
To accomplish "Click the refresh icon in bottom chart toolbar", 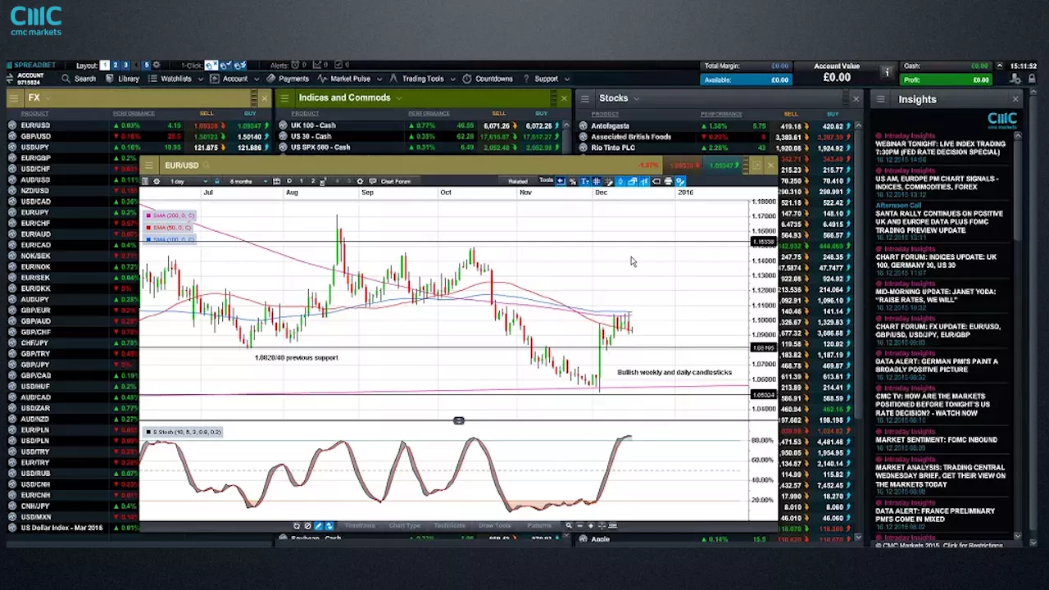I will [x=297, y=525].
